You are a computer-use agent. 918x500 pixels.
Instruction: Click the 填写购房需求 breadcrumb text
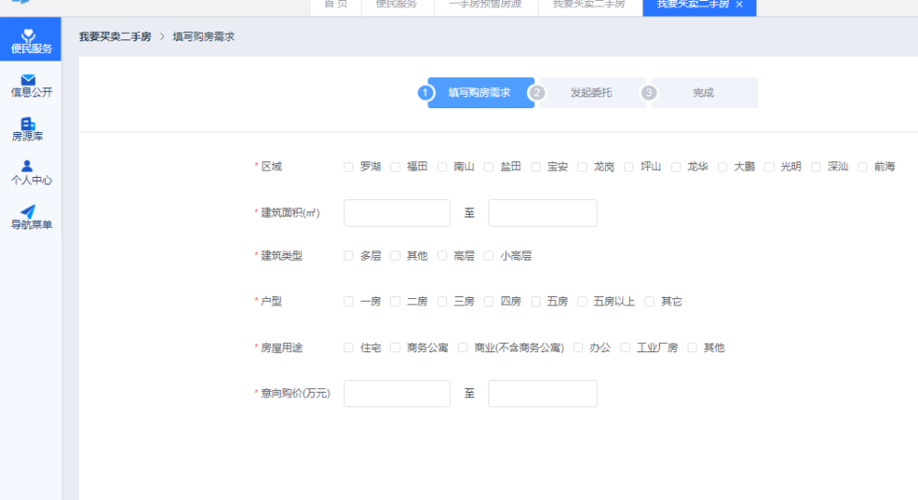pos(203,37)
